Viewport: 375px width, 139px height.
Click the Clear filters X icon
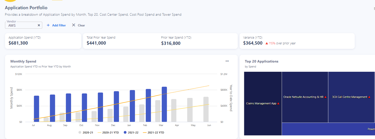pyautogui.click(x=73, y=25)
